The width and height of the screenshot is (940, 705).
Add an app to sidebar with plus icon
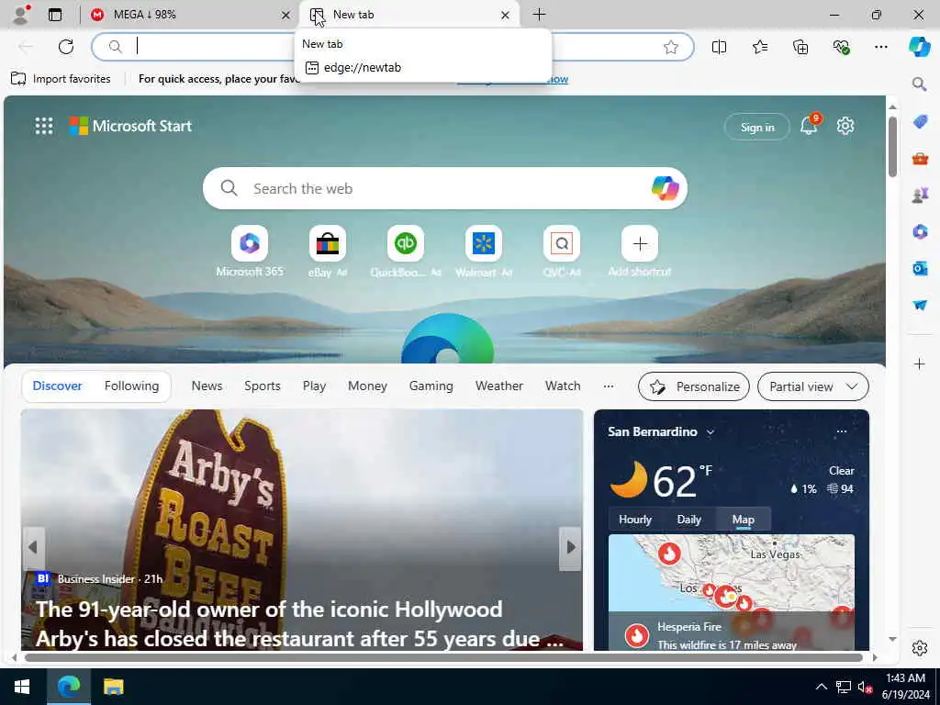point(920,364)
